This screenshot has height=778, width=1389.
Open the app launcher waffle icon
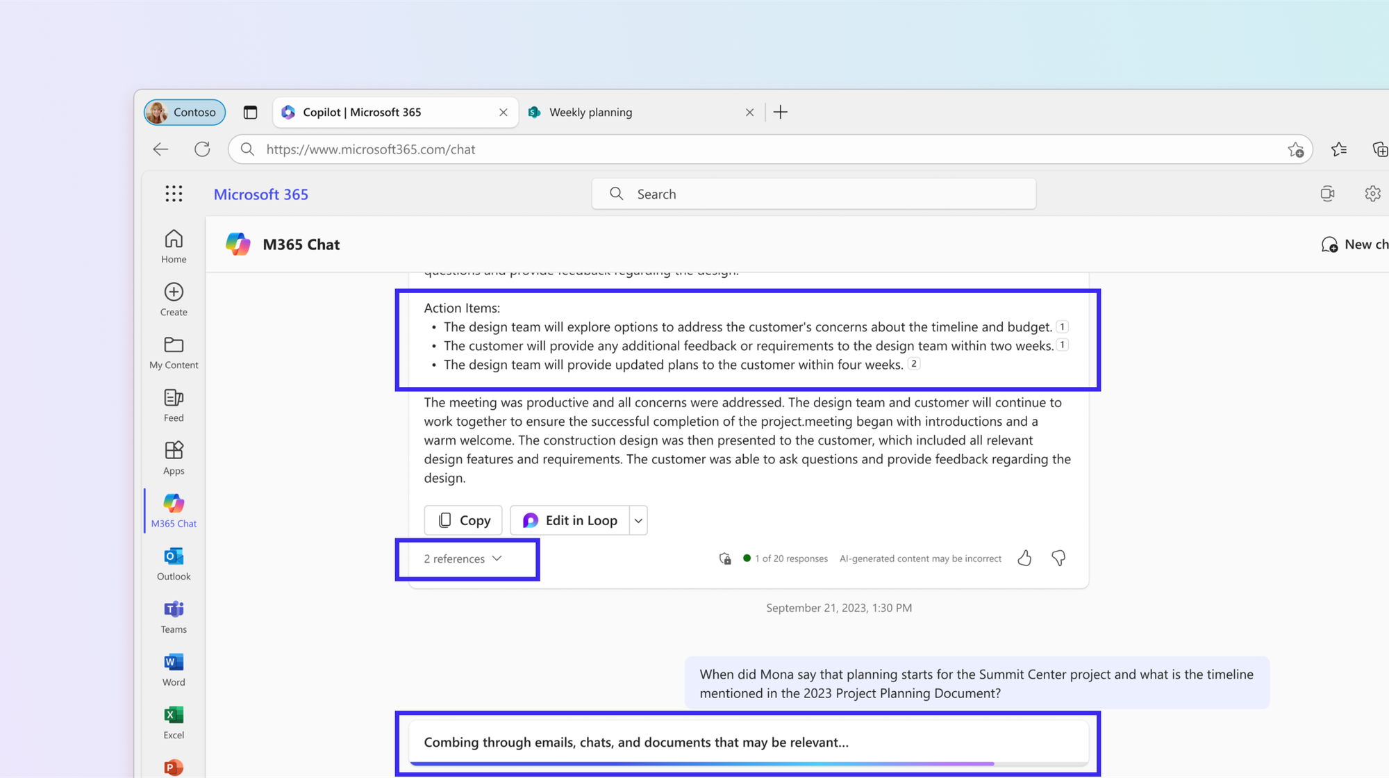coord(174,194)
